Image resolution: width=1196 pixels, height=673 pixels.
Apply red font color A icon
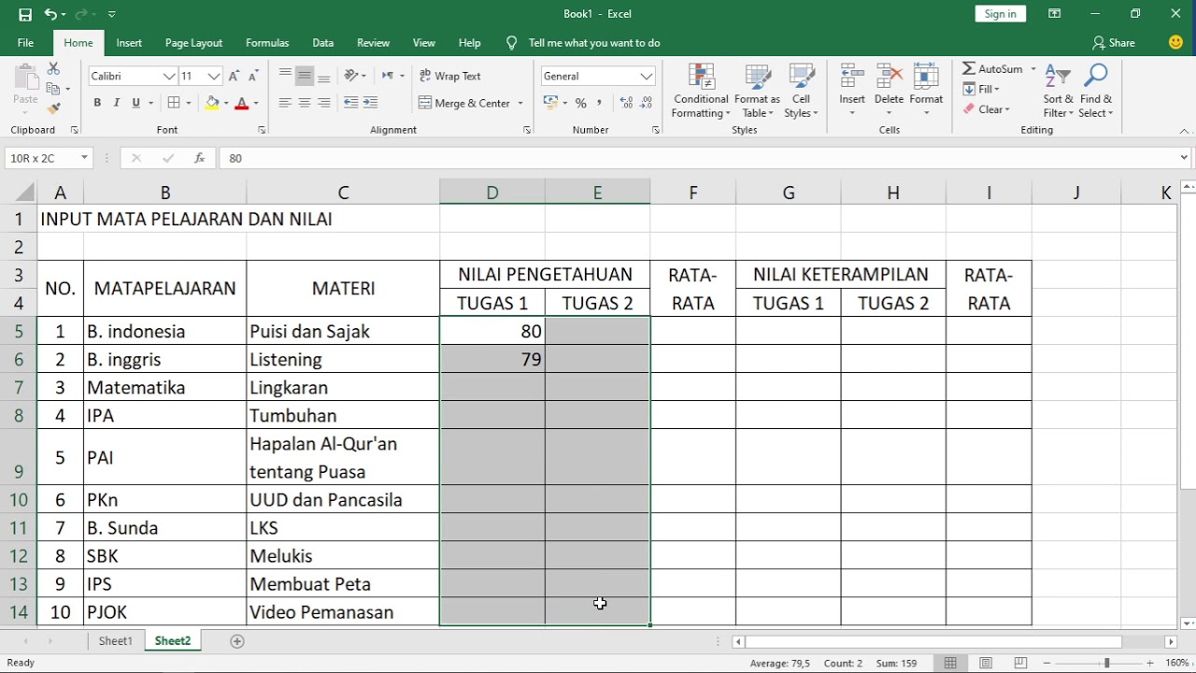point(242,103)
